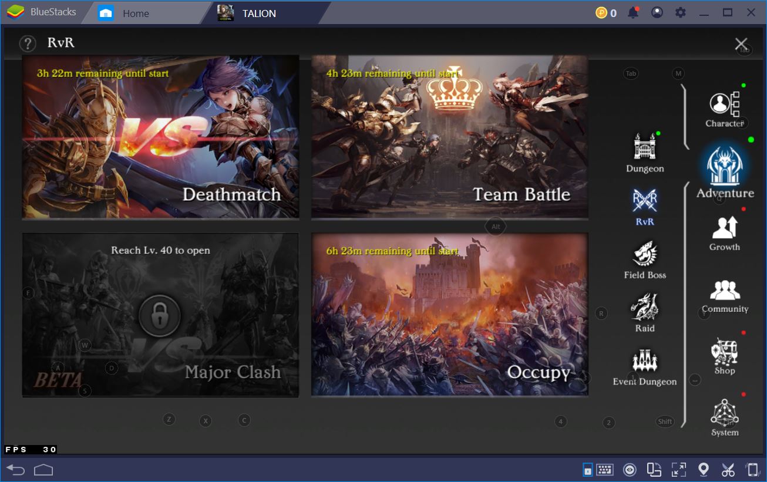767x482 pixels.
Task: Click 'Reach Lv. 40 to open' text
Action: [x=160, y=250]
